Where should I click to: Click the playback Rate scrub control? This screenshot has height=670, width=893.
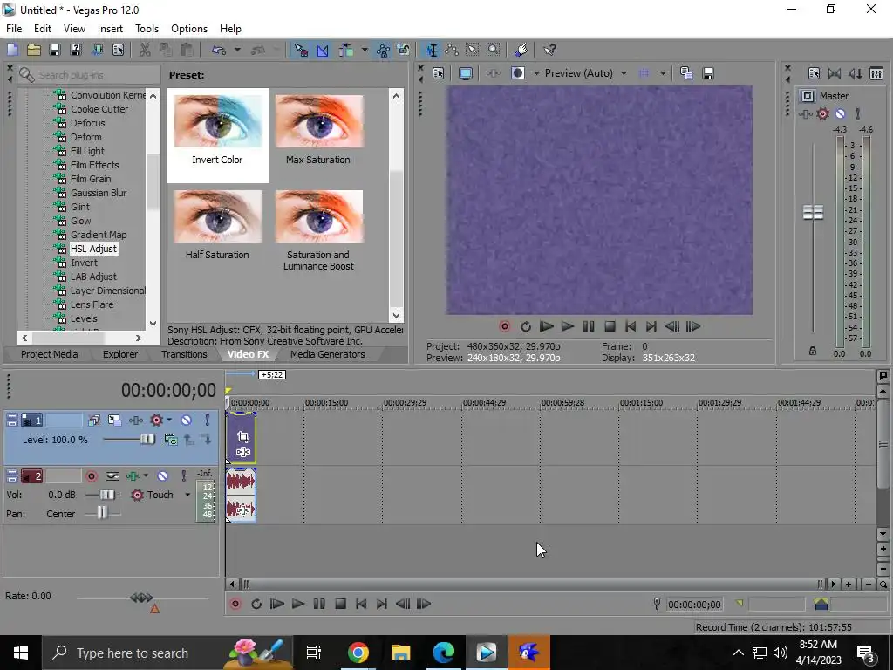(141, 598)
